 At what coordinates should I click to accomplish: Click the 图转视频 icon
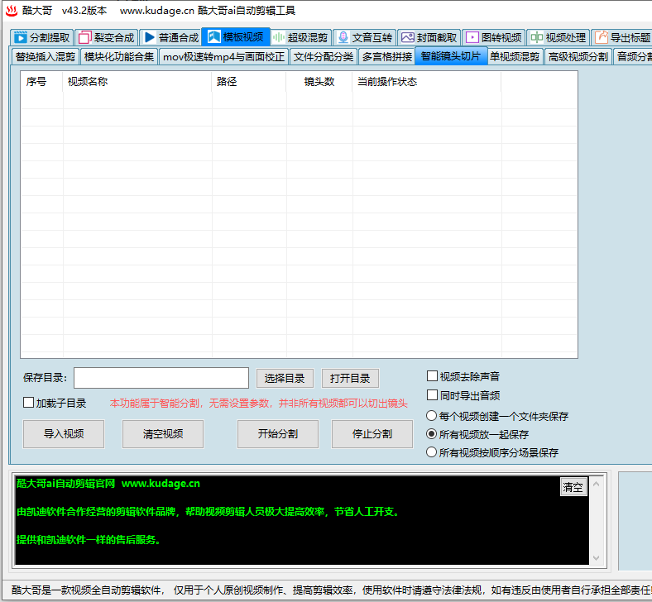click(472, 37)
